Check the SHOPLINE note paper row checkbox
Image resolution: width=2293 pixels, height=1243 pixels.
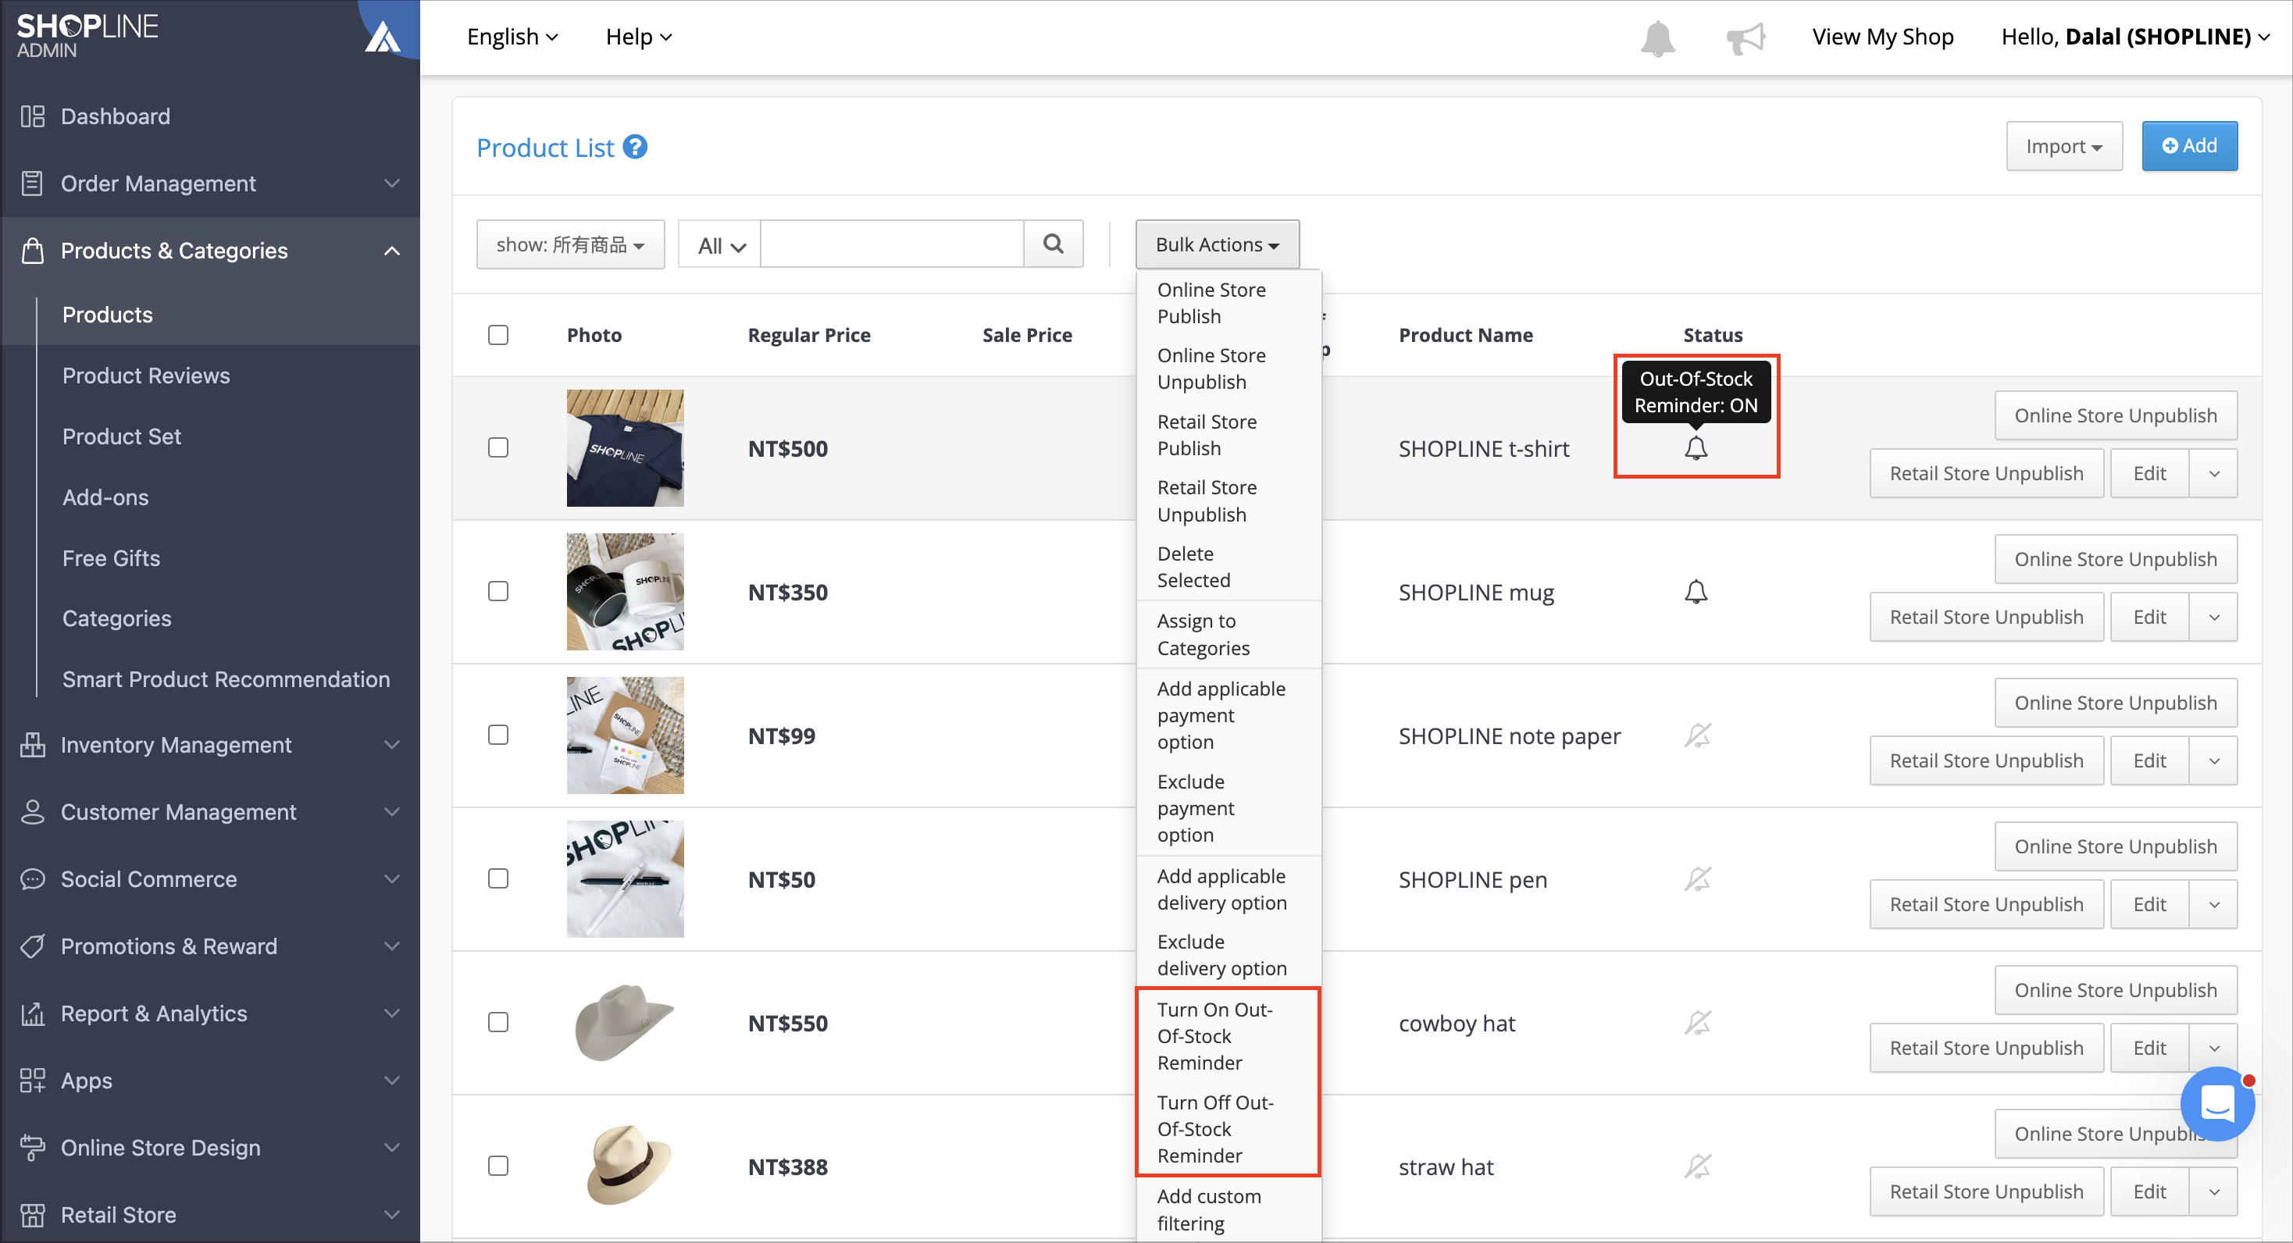tap(498, 735)
